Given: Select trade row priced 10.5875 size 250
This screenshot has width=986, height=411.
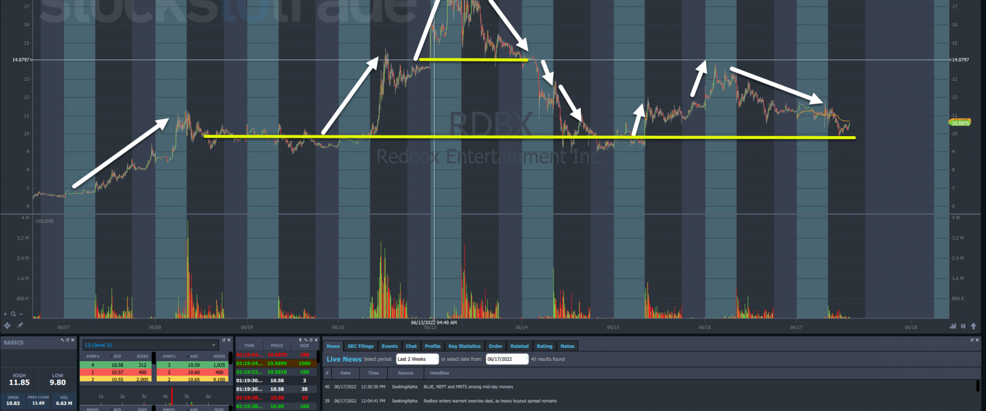Looking at the screenshot, I should pos(275,355).
